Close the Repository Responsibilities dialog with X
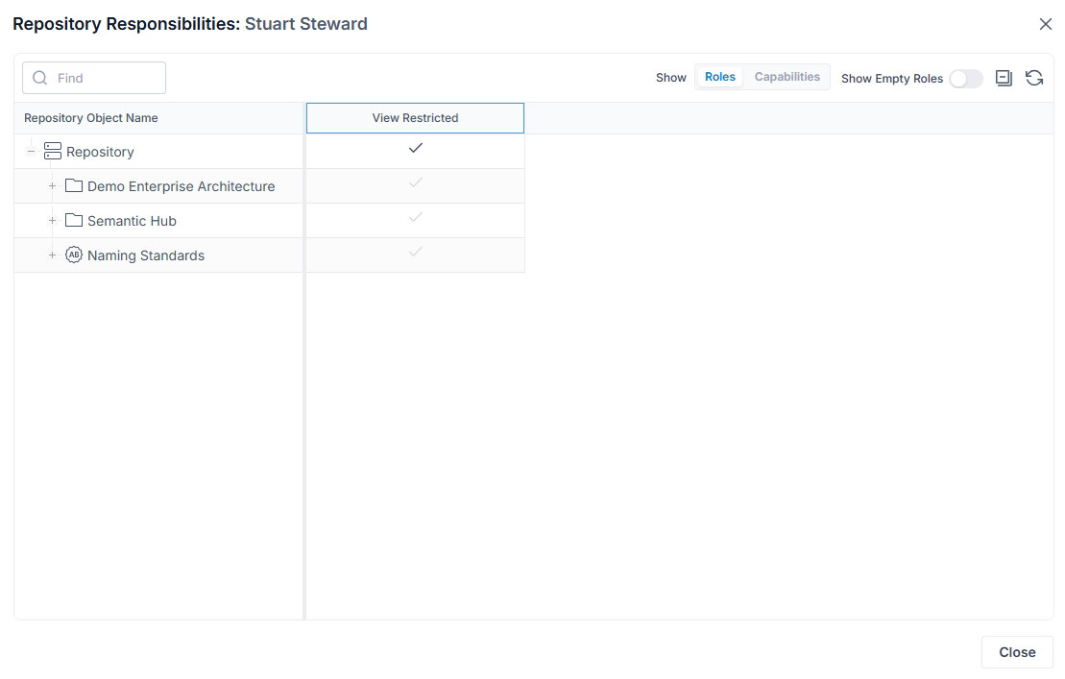This screenshot has width=1065, height=679. (1045, 24)
